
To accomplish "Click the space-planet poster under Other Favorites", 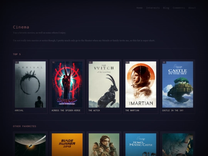I will (30, 144).
